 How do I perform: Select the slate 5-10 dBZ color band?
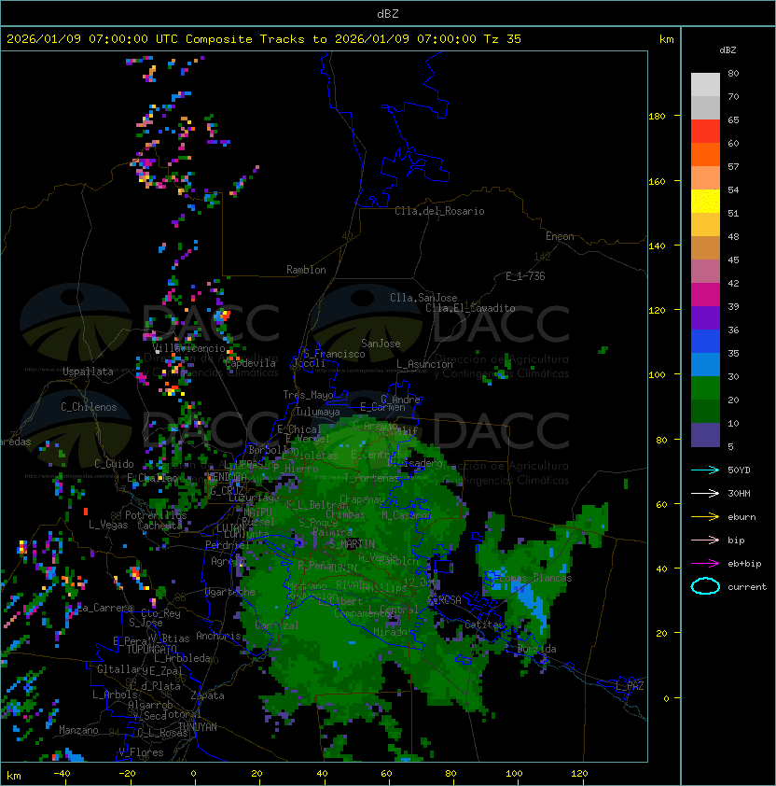(x=705, y=435)
